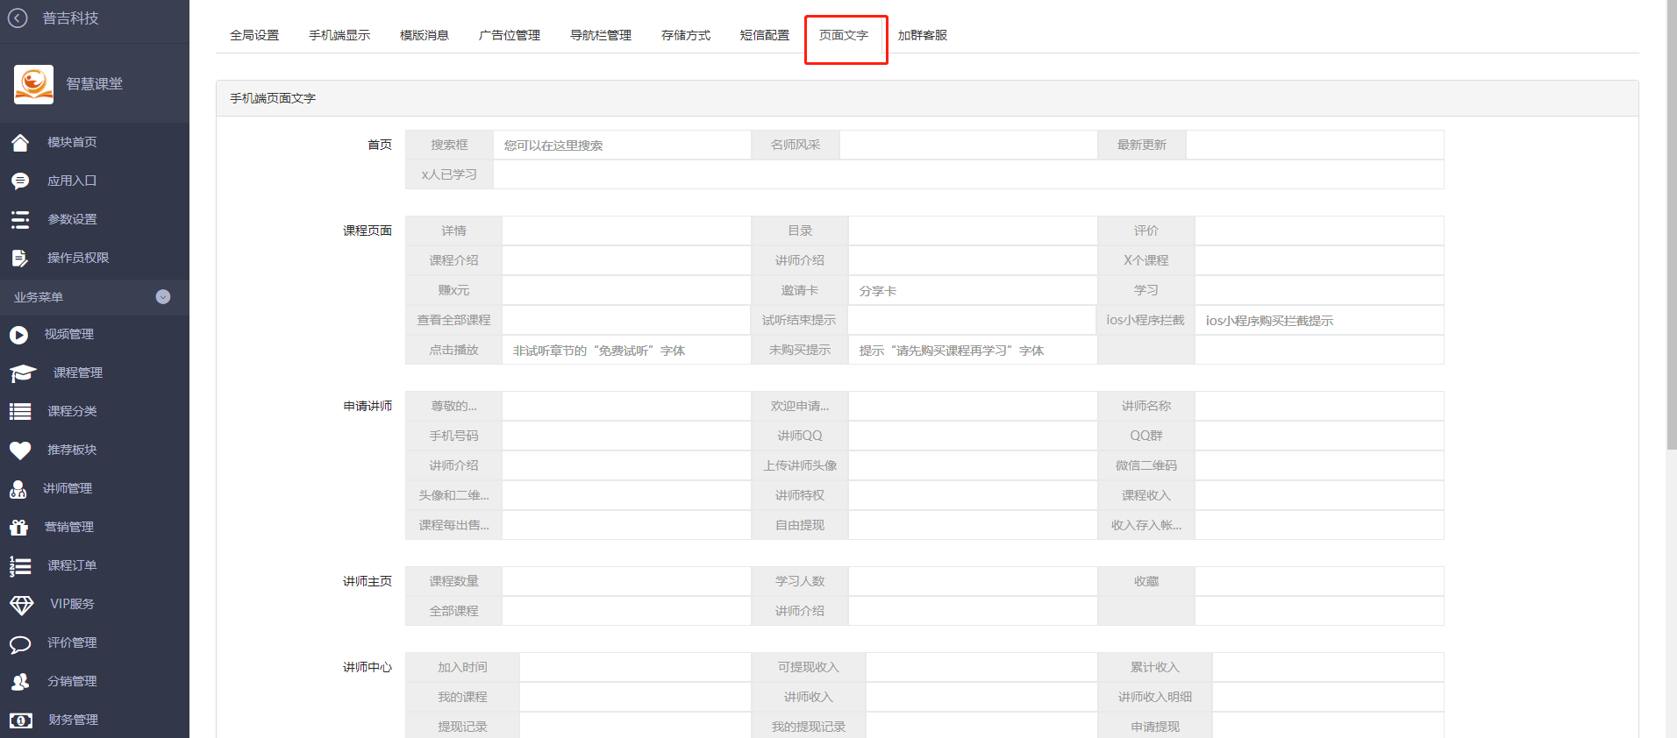Select the 页面文字 tab
The image size is (1677, 738).
(x=844, y=35)
